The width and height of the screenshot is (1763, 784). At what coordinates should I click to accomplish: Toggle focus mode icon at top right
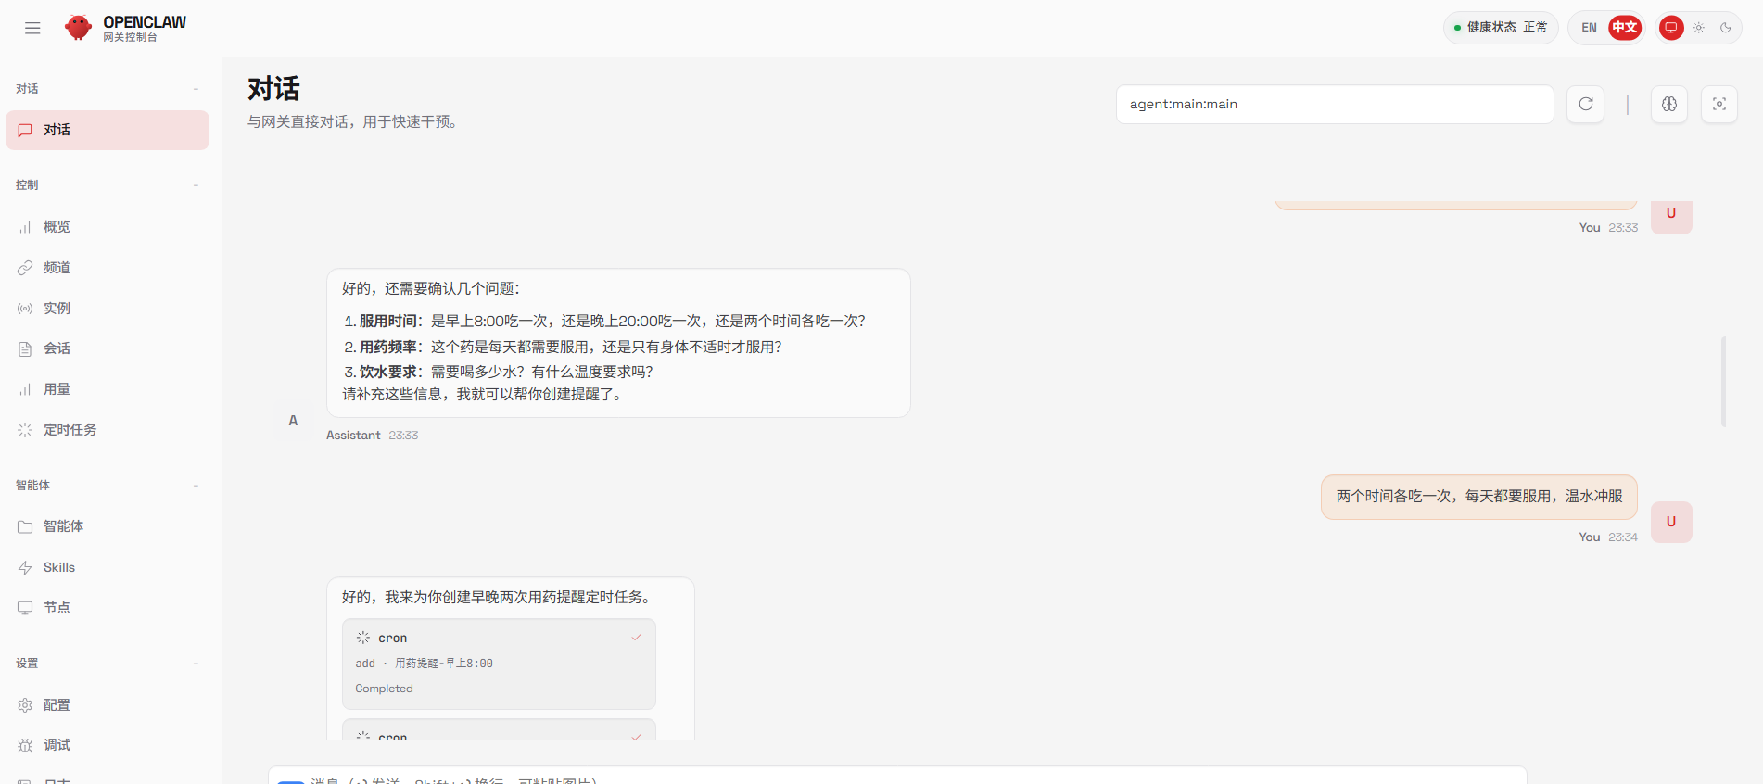(x=1719, y=104)
